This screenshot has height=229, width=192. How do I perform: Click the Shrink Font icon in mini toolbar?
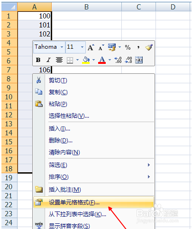(101, 47)
